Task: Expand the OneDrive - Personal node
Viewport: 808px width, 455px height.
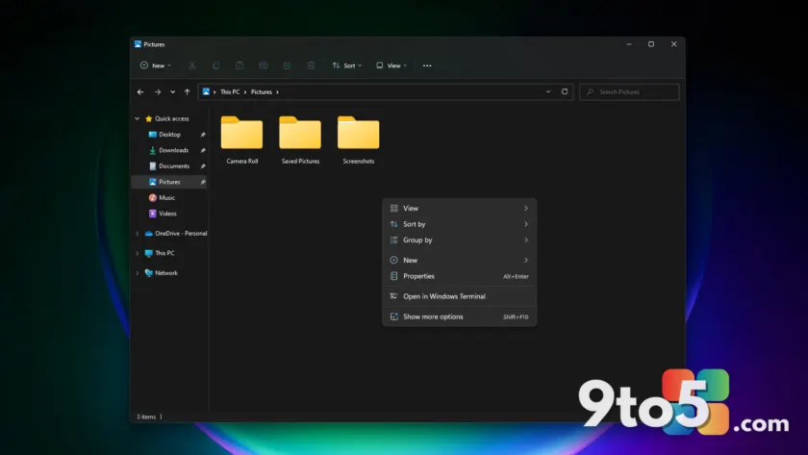Action: (x=137, y=234)
